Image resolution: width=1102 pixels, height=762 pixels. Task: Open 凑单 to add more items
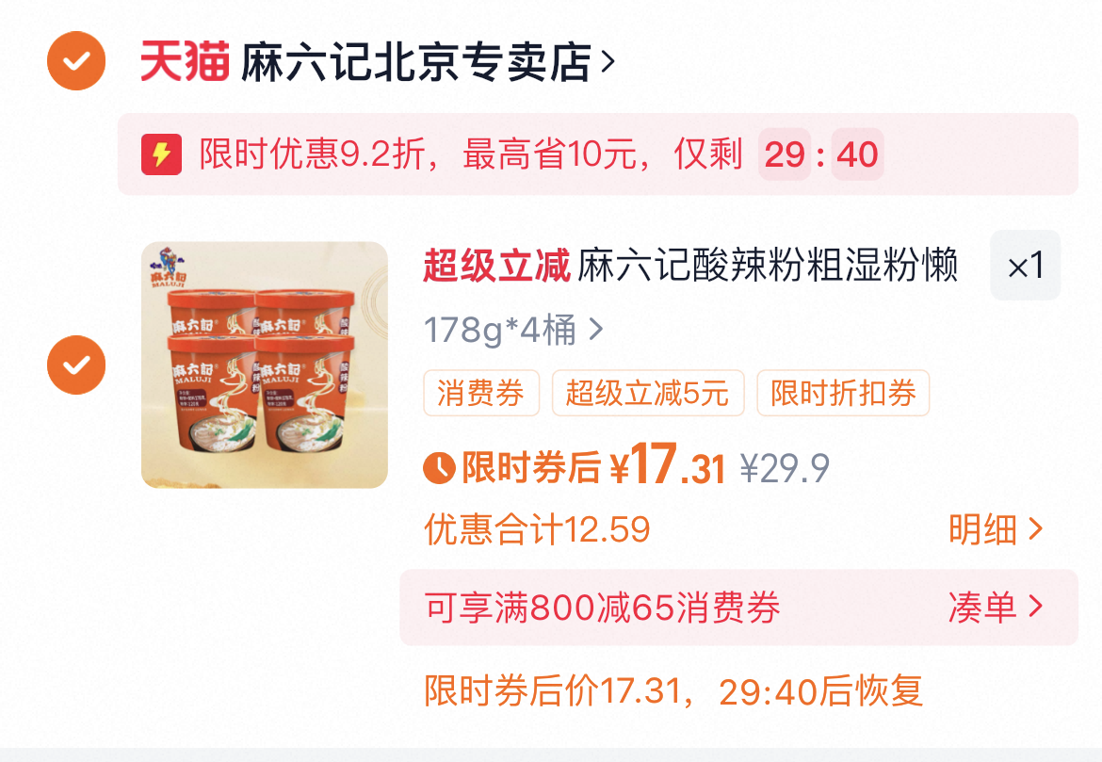coord(996,608)
